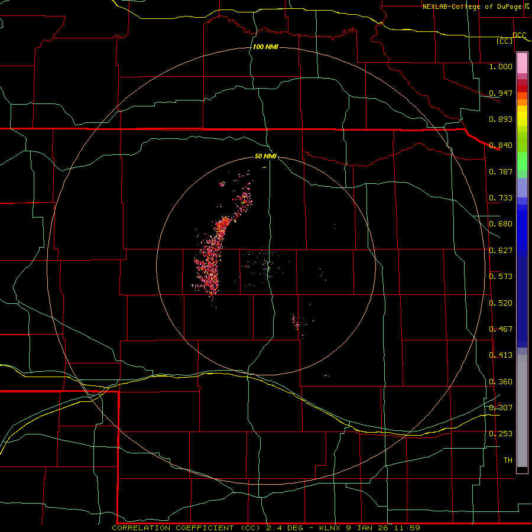The height and width of the screenshot is (532, 532).
Task: Pick the light pink swatch atop color bar
Action: coord(522,63)
